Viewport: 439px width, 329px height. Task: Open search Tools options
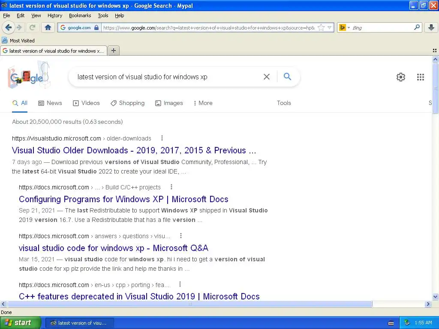pyautogui.click(x=284, y=103)
